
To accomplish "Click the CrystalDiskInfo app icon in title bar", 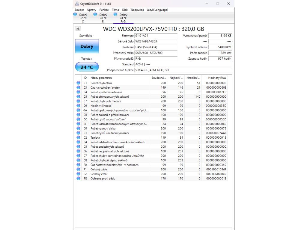I will (x=77, y=4).
